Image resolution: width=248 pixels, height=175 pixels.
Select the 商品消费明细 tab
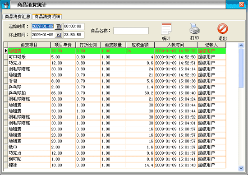tap(47, 16)
